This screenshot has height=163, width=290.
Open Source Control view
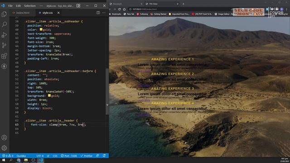coord(4,45)
